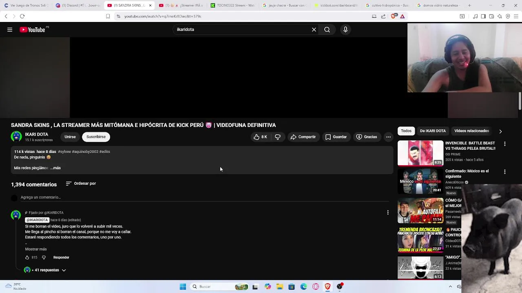This screenshot has width=522, height=293.
Task: Open options for Confirmado: México video
Action: tap(505, 172)
